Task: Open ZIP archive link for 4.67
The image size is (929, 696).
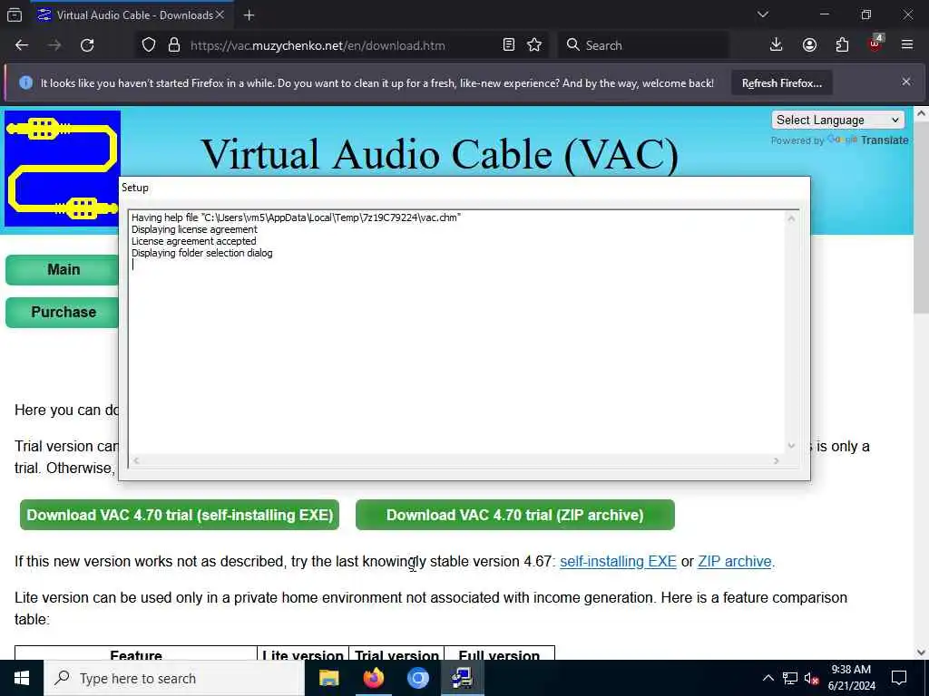Action: coord(735,561)
